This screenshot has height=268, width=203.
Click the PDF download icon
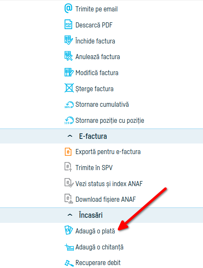pyautogui.click(x=68, y=24)
